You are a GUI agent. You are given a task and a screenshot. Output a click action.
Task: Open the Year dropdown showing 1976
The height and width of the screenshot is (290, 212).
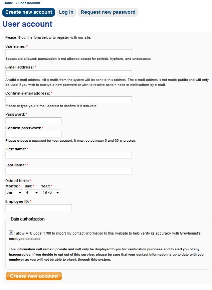click(x=50, y=192)
